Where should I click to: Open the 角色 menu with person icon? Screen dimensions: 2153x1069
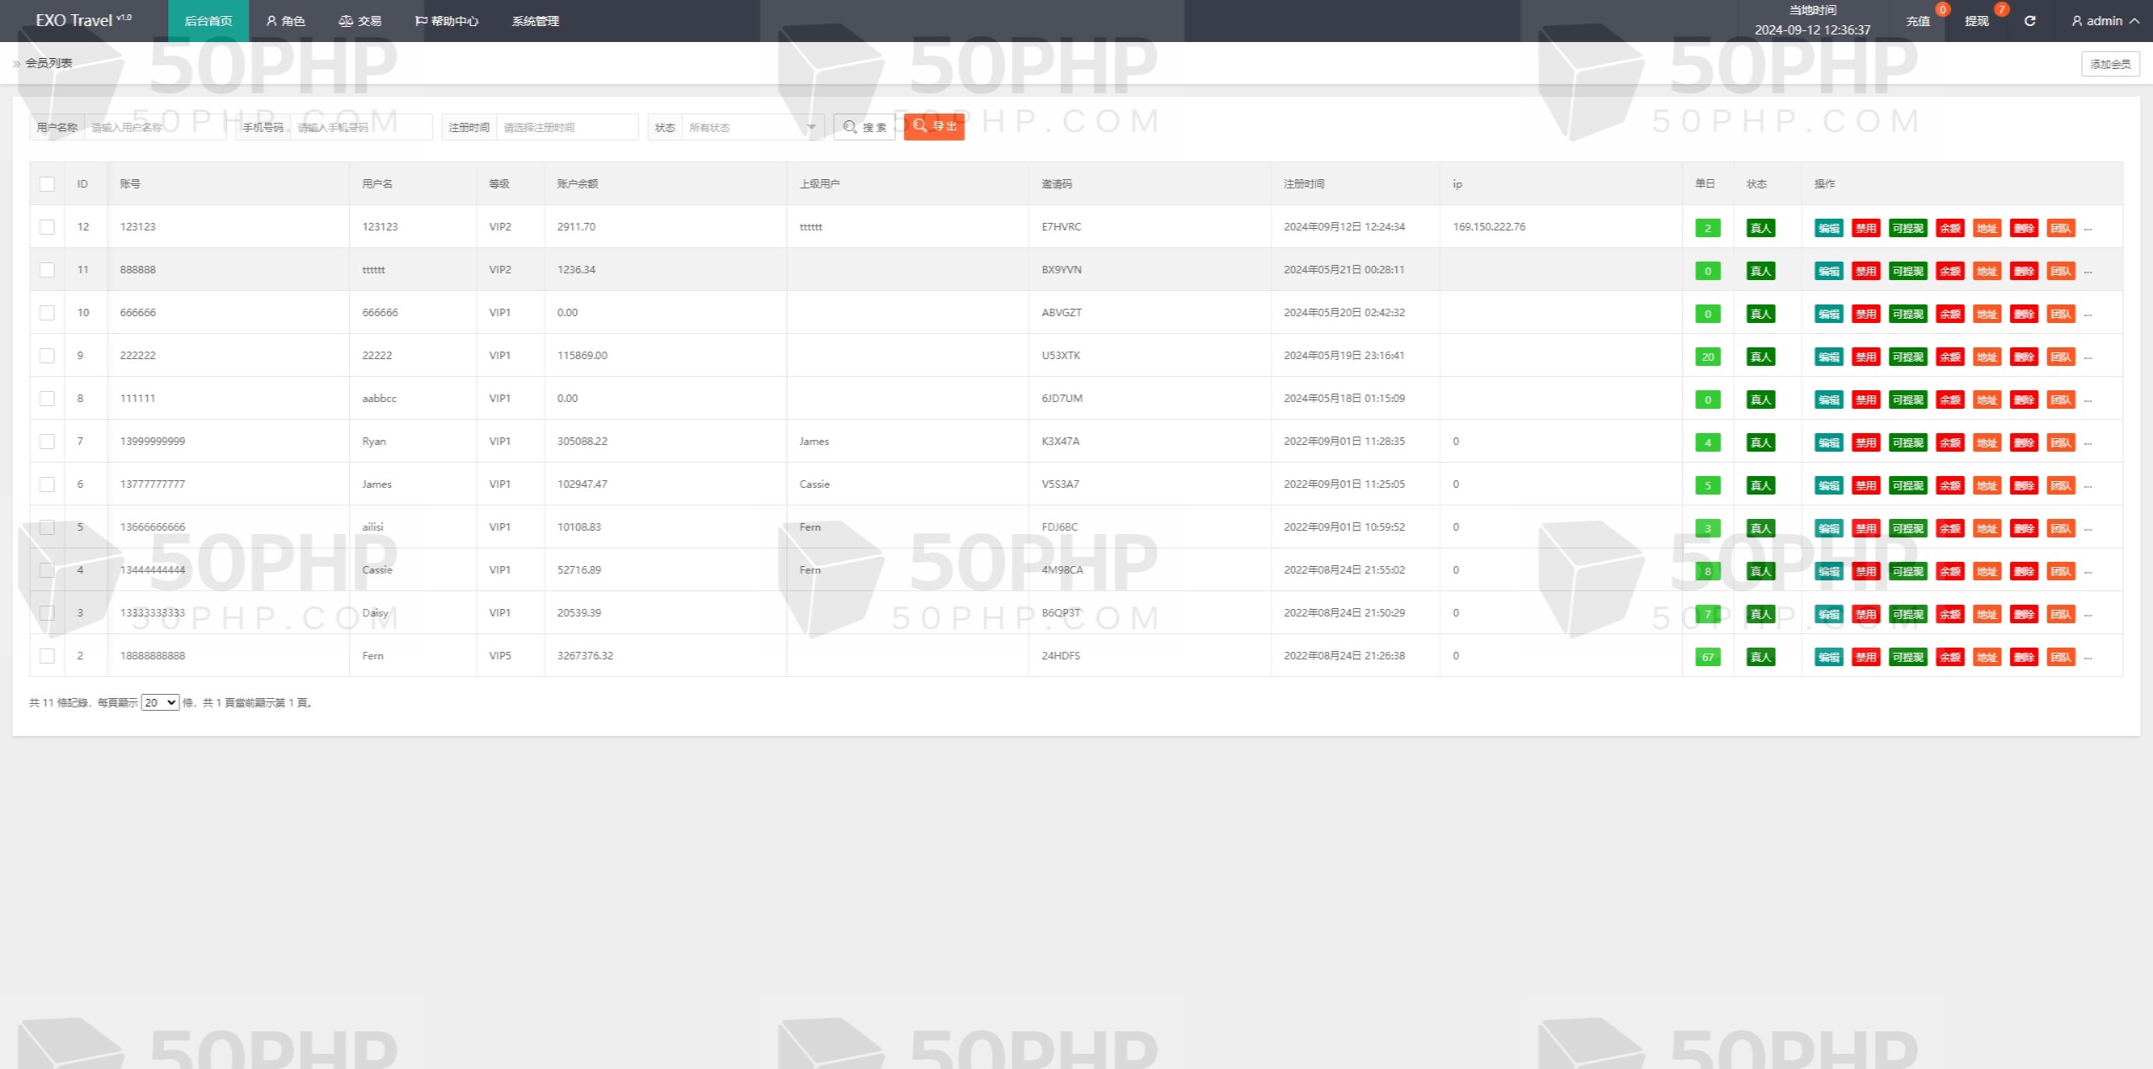point(286,21)
